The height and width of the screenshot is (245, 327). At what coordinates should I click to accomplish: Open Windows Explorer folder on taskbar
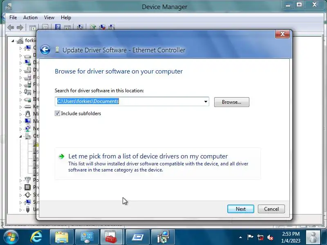click(62, 237)
